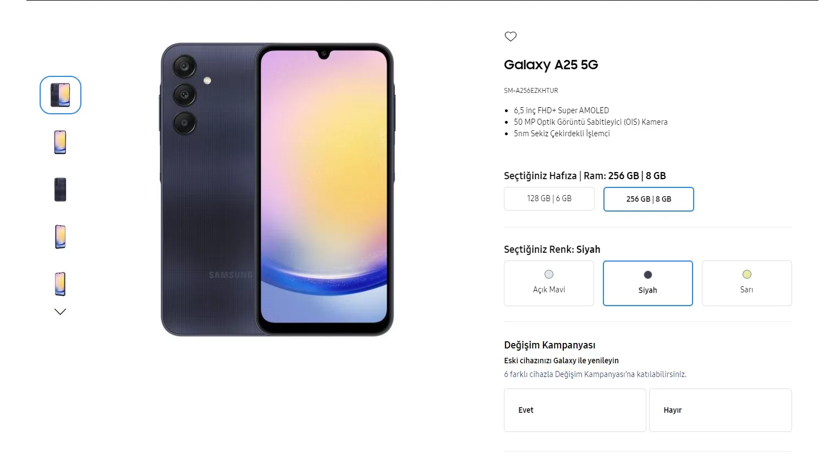Add Galaxy A25 5G to wishlist heart

click(510, 36)
